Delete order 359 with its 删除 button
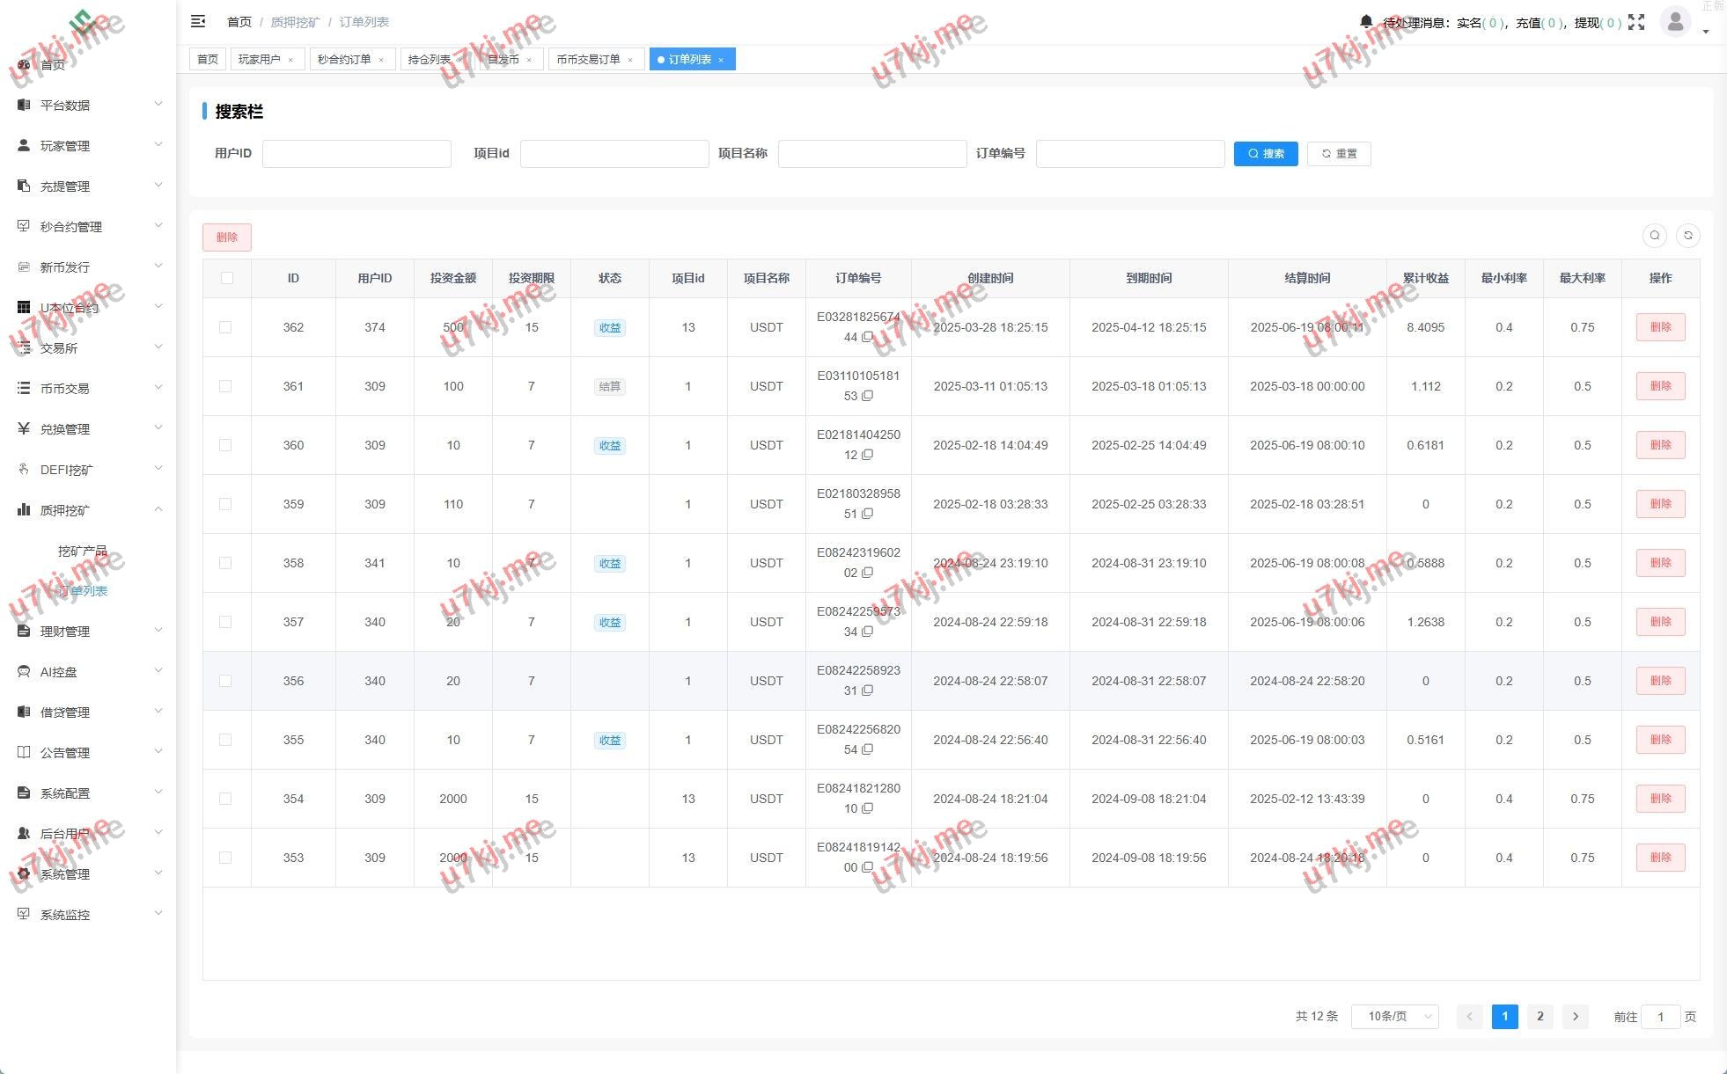1727x1074 pixels. [1659, 504]
